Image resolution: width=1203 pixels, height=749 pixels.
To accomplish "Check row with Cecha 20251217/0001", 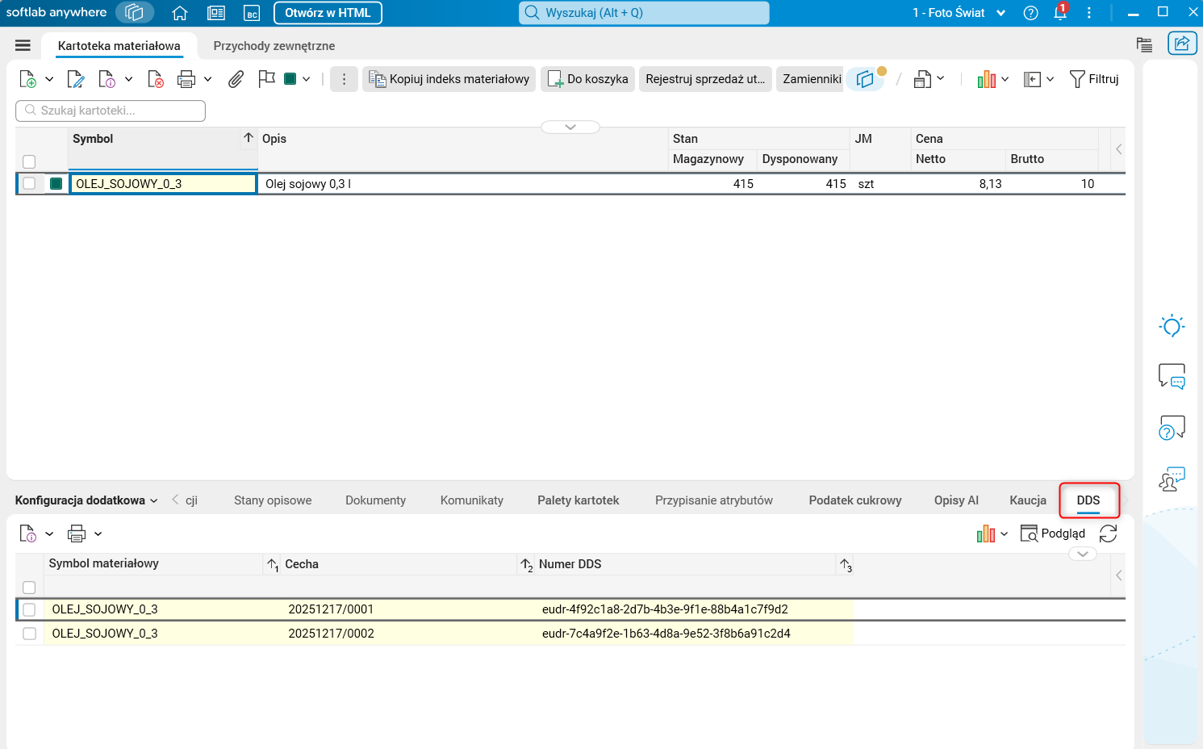I will tap(29, 609).
